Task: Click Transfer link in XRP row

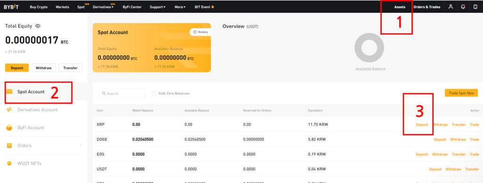Action: [x=458, y=124]
